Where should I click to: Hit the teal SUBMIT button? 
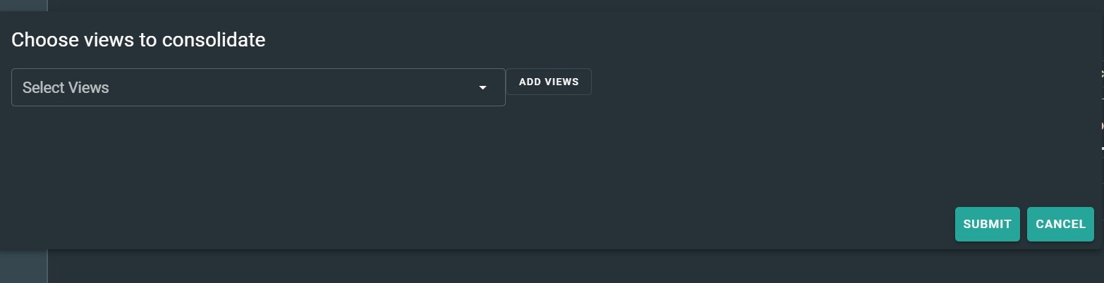987,224
